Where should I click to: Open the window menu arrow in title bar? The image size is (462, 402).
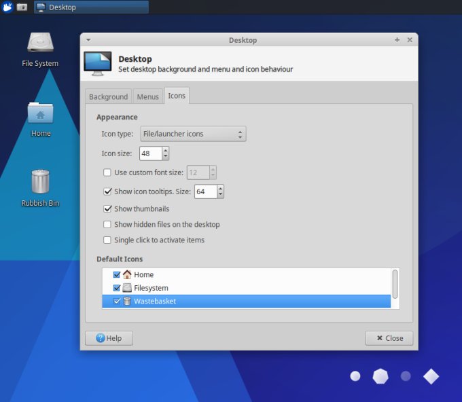point(88,40)
